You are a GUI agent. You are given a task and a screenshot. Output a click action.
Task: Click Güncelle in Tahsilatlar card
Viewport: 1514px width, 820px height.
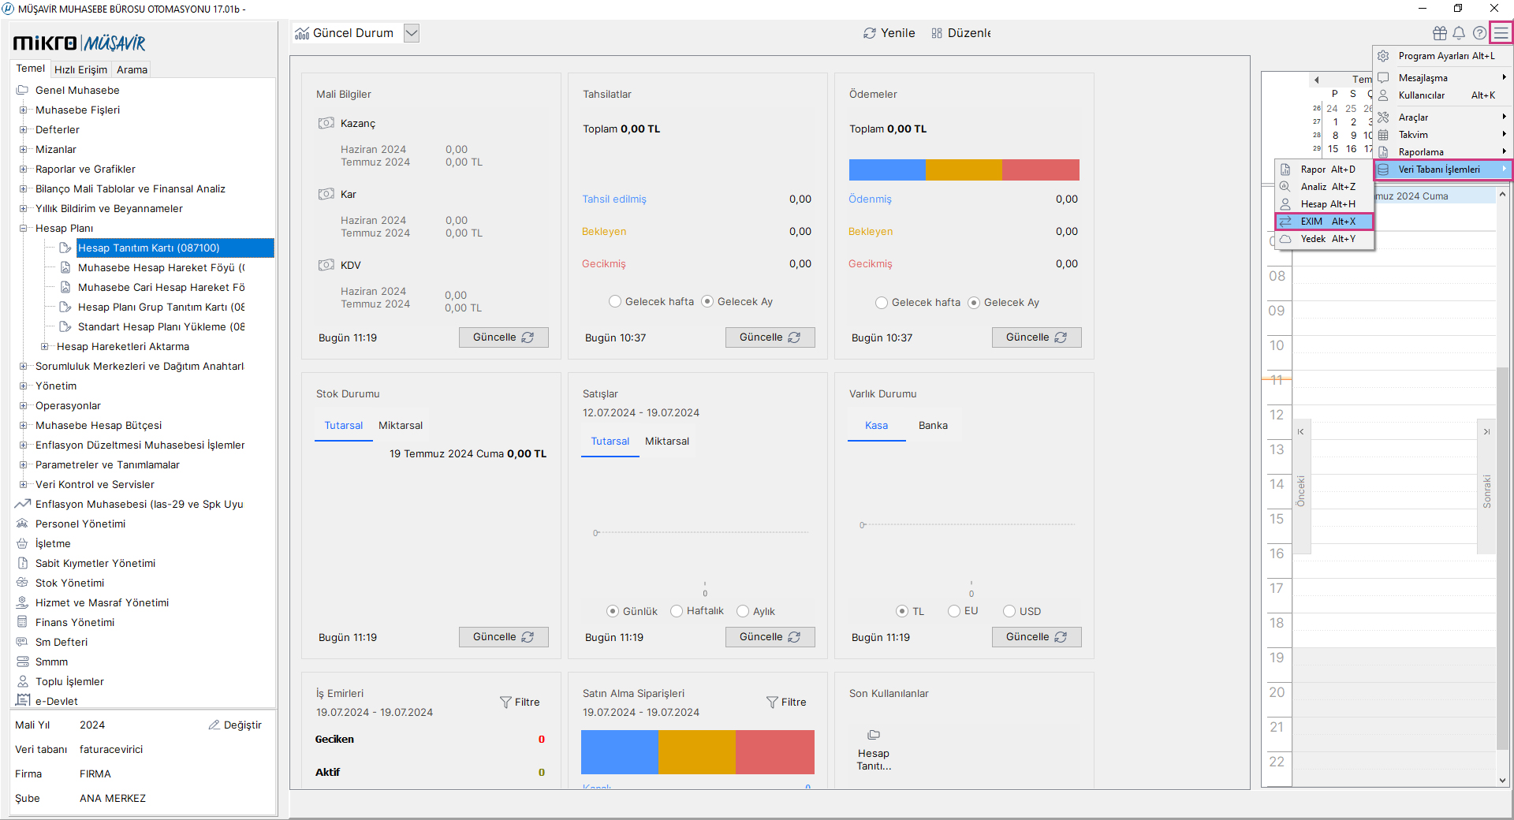coord(770,337)
